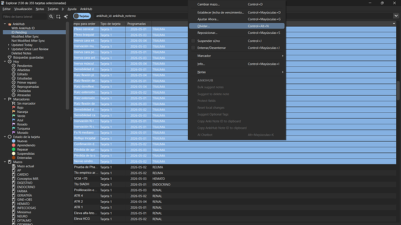Click the turquoise flag icon Turquesa
The image size is (401, 225).
[13, 128]
